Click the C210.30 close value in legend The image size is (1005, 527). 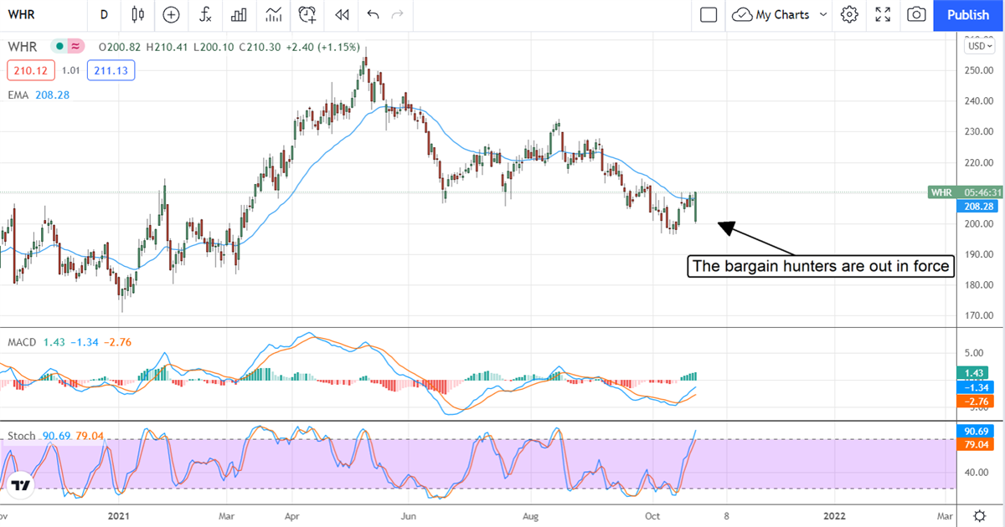point(260,47)
